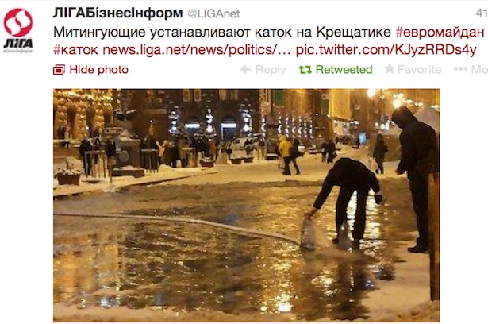The height and width of the screenshot is (324, 488).
Task: Open the pic.twitter.com/KJyzRRDs4y link
Action: coord(386,50)
